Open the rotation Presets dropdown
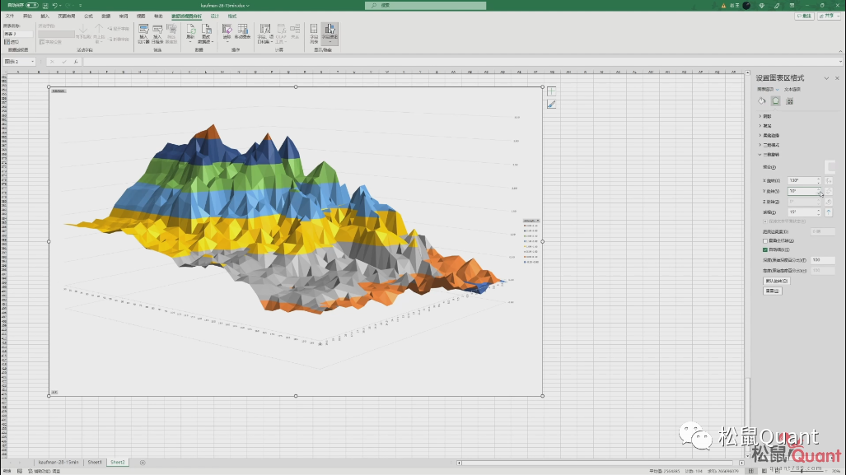This screenshot has height=475, width=846. [x=830, y=167]
